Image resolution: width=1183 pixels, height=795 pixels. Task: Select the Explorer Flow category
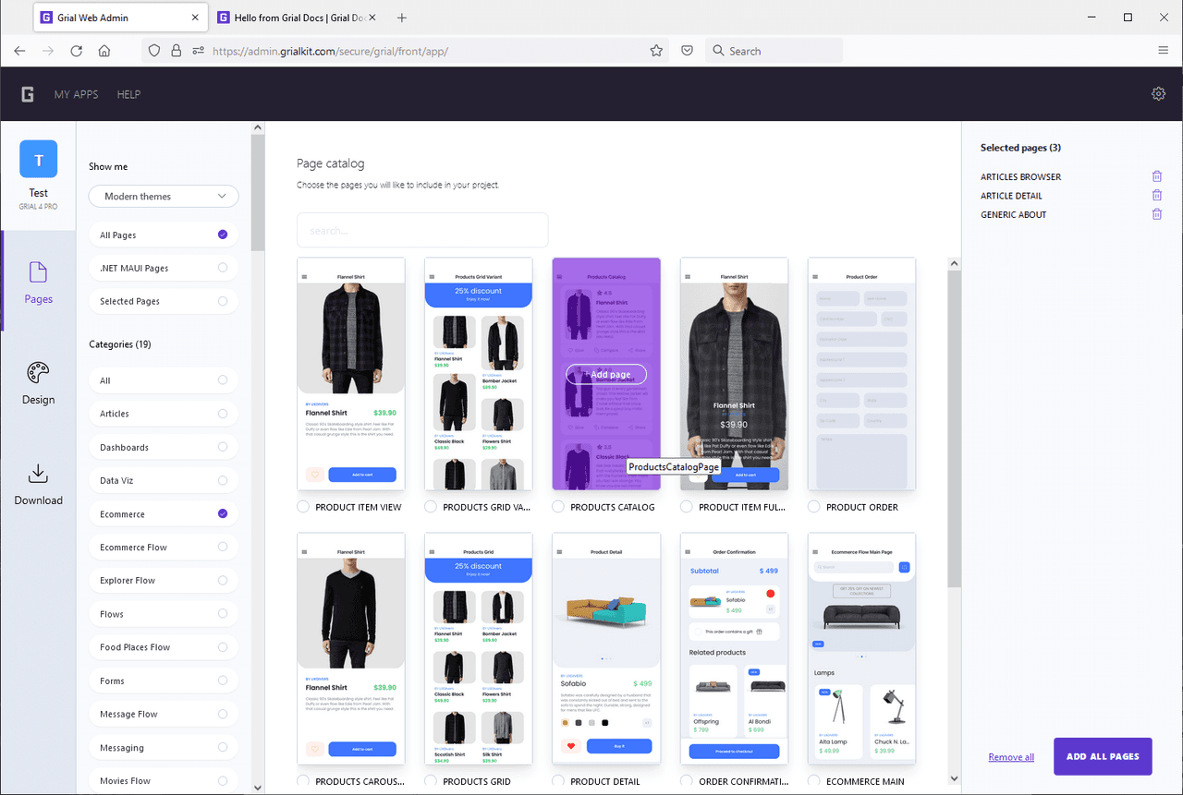click(164, 581)
